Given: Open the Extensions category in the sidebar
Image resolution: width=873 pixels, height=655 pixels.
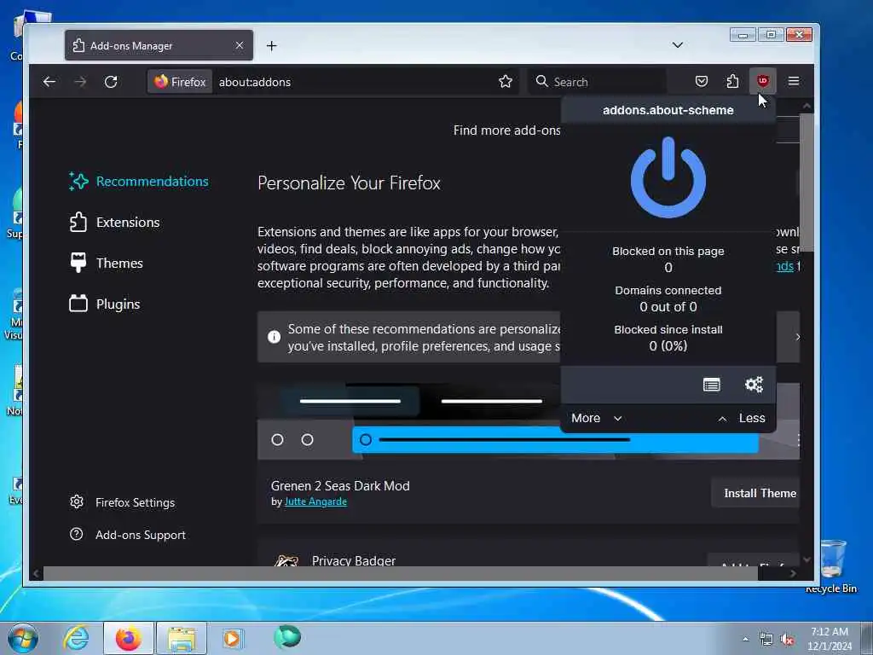Looking at the screenshot, I should tap(115, 222).
